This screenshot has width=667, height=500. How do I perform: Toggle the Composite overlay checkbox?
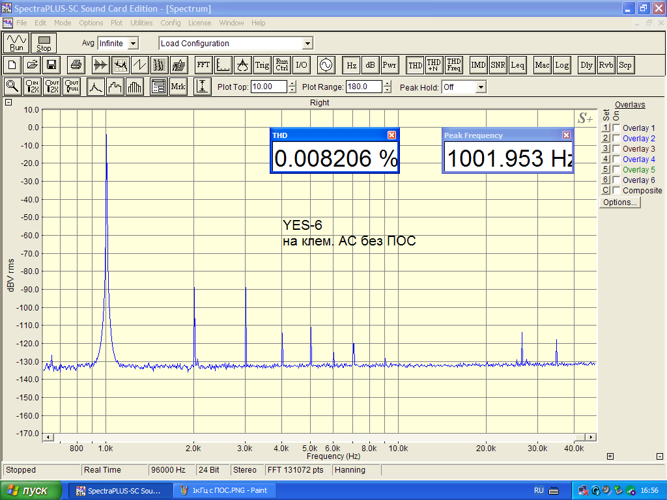point(616,190)
